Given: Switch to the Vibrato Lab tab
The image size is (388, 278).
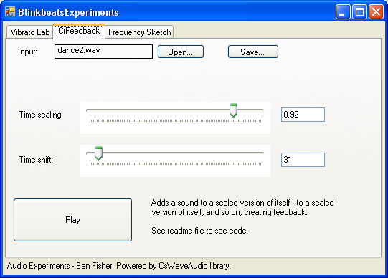Looking at the screenshot, I should 29,32.
